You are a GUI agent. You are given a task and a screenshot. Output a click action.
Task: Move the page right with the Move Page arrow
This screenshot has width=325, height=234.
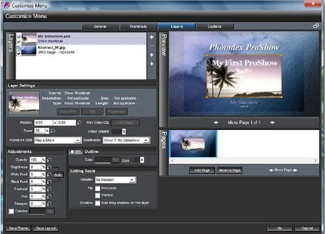point(295,170)
